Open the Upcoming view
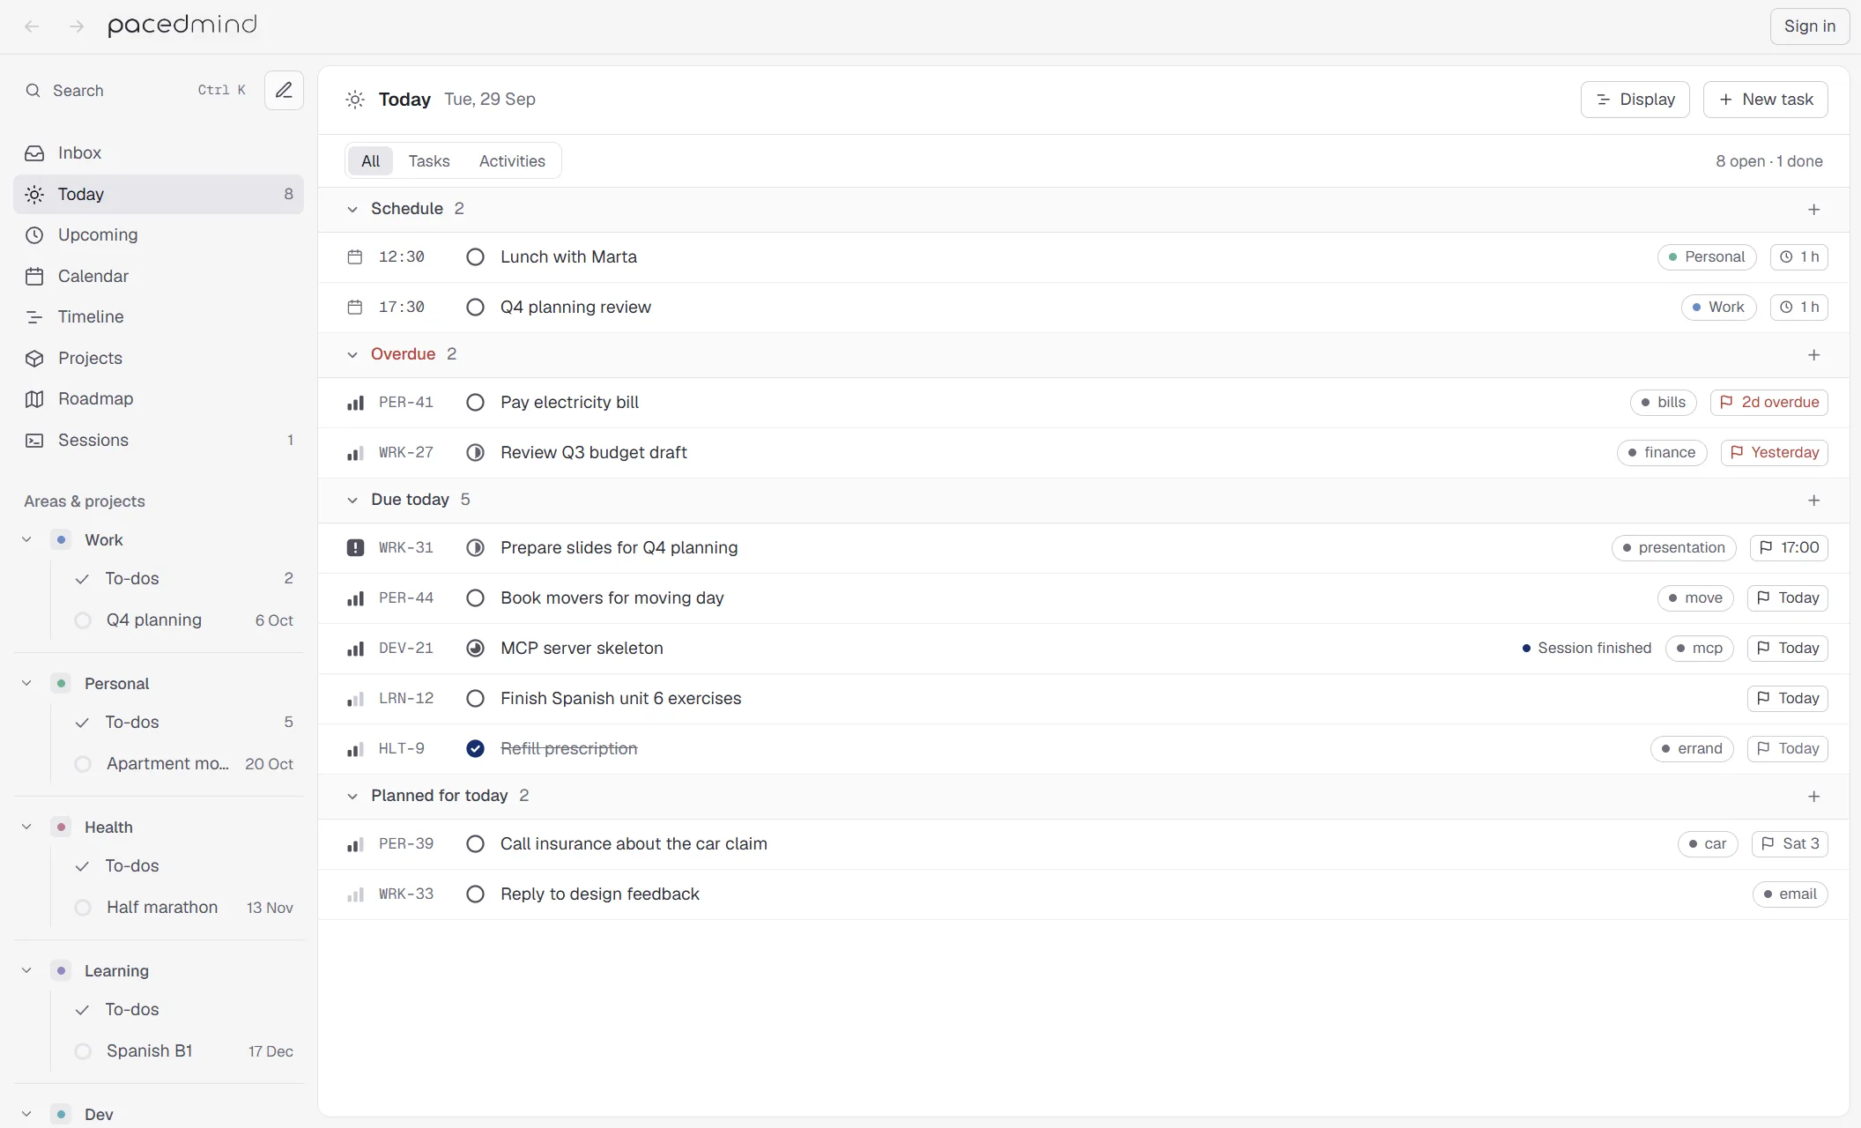The image size is (1861, 1128). click(x=159, y=234)
